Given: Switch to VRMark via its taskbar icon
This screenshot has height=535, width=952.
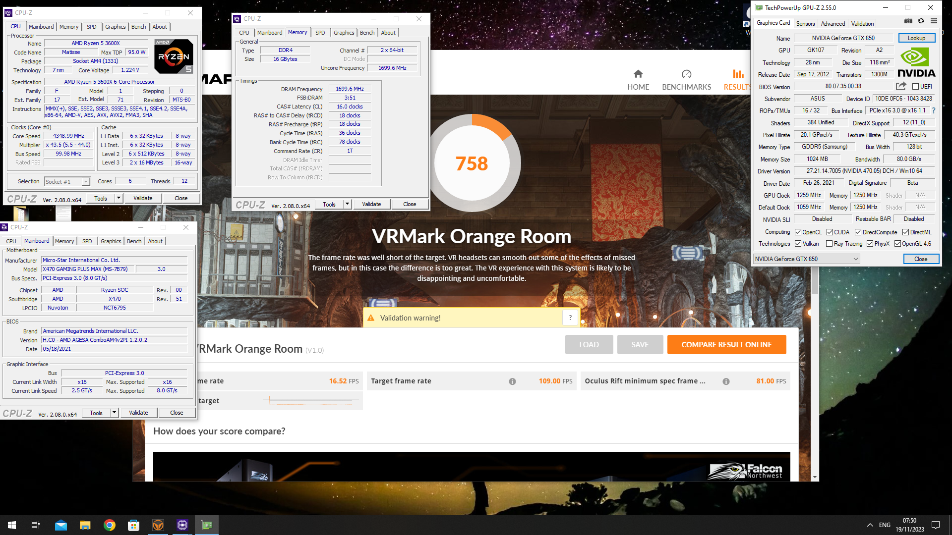Looking at the screenshot, I should click(158, 525).
